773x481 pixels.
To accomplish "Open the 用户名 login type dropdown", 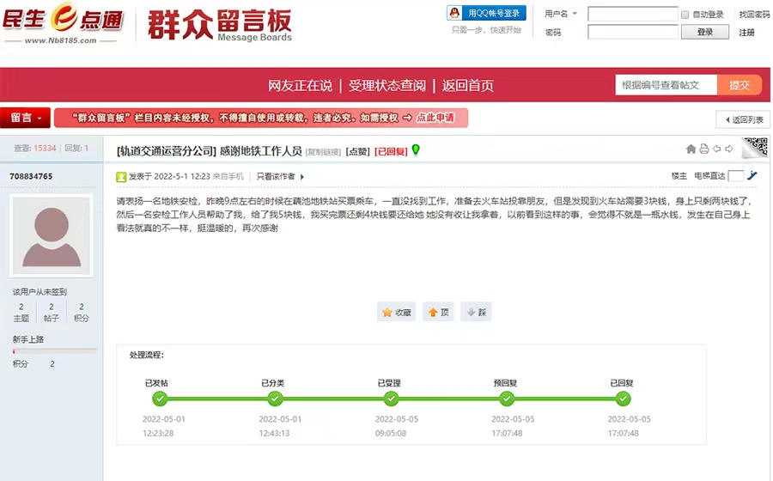I will point(575,14).
